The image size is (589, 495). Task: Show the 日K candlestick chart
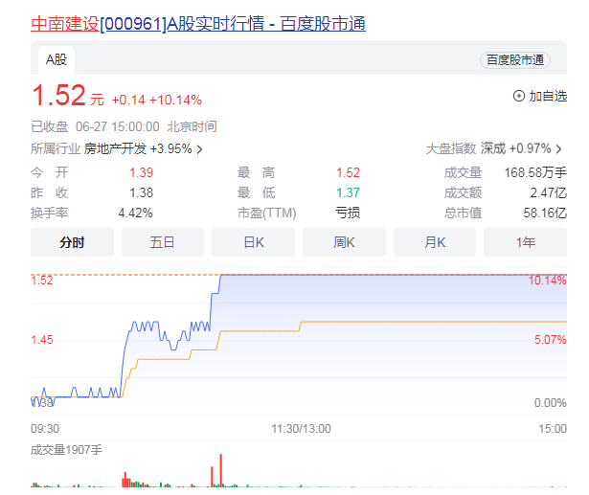pyautogui.click(x=254, y=242)
